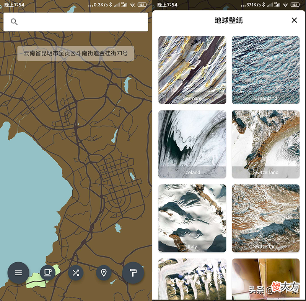Tap the shuffle random style button
This screenshot has height=301, width=306.
point(76,273)
